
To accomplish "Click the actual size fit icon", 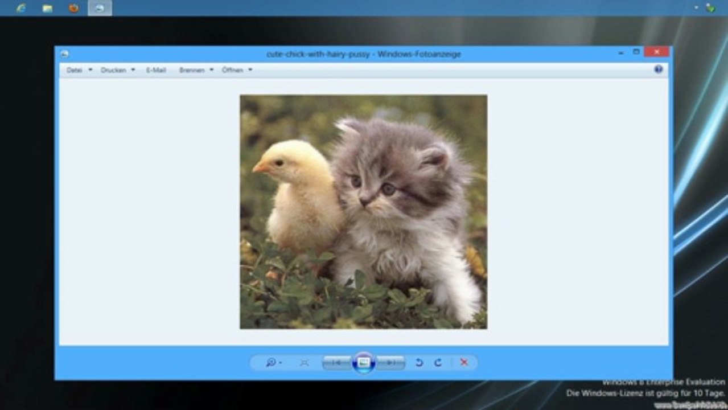I will tap(304, 363).
